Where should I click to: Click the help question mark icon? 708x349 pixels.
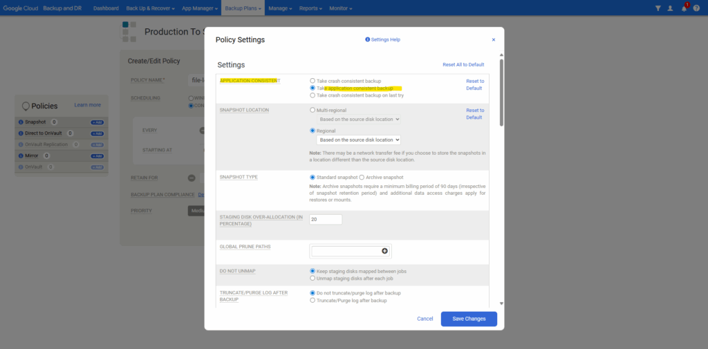(698, 8)
